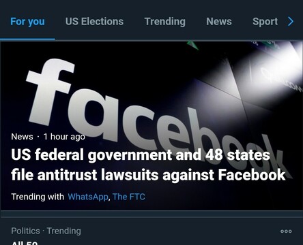
Task: Click the blue underline beneath For you
Action: 27,39
